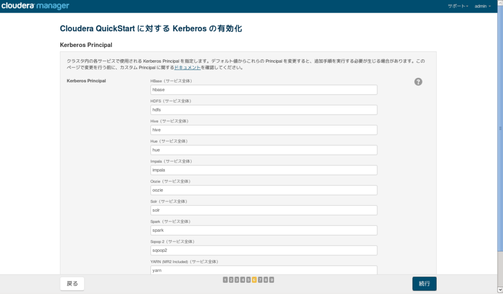Select the highlighted step 6 indicator

(254, 280)
